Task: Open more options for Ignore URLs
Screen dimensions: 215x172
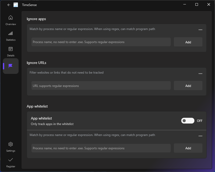Action: pyautogui.click(x=200, y=74)
